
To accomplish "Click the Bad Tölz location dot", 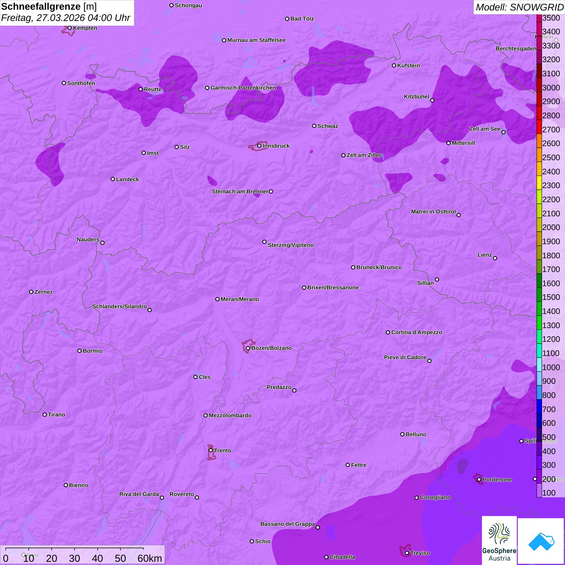I will [287, 19].
